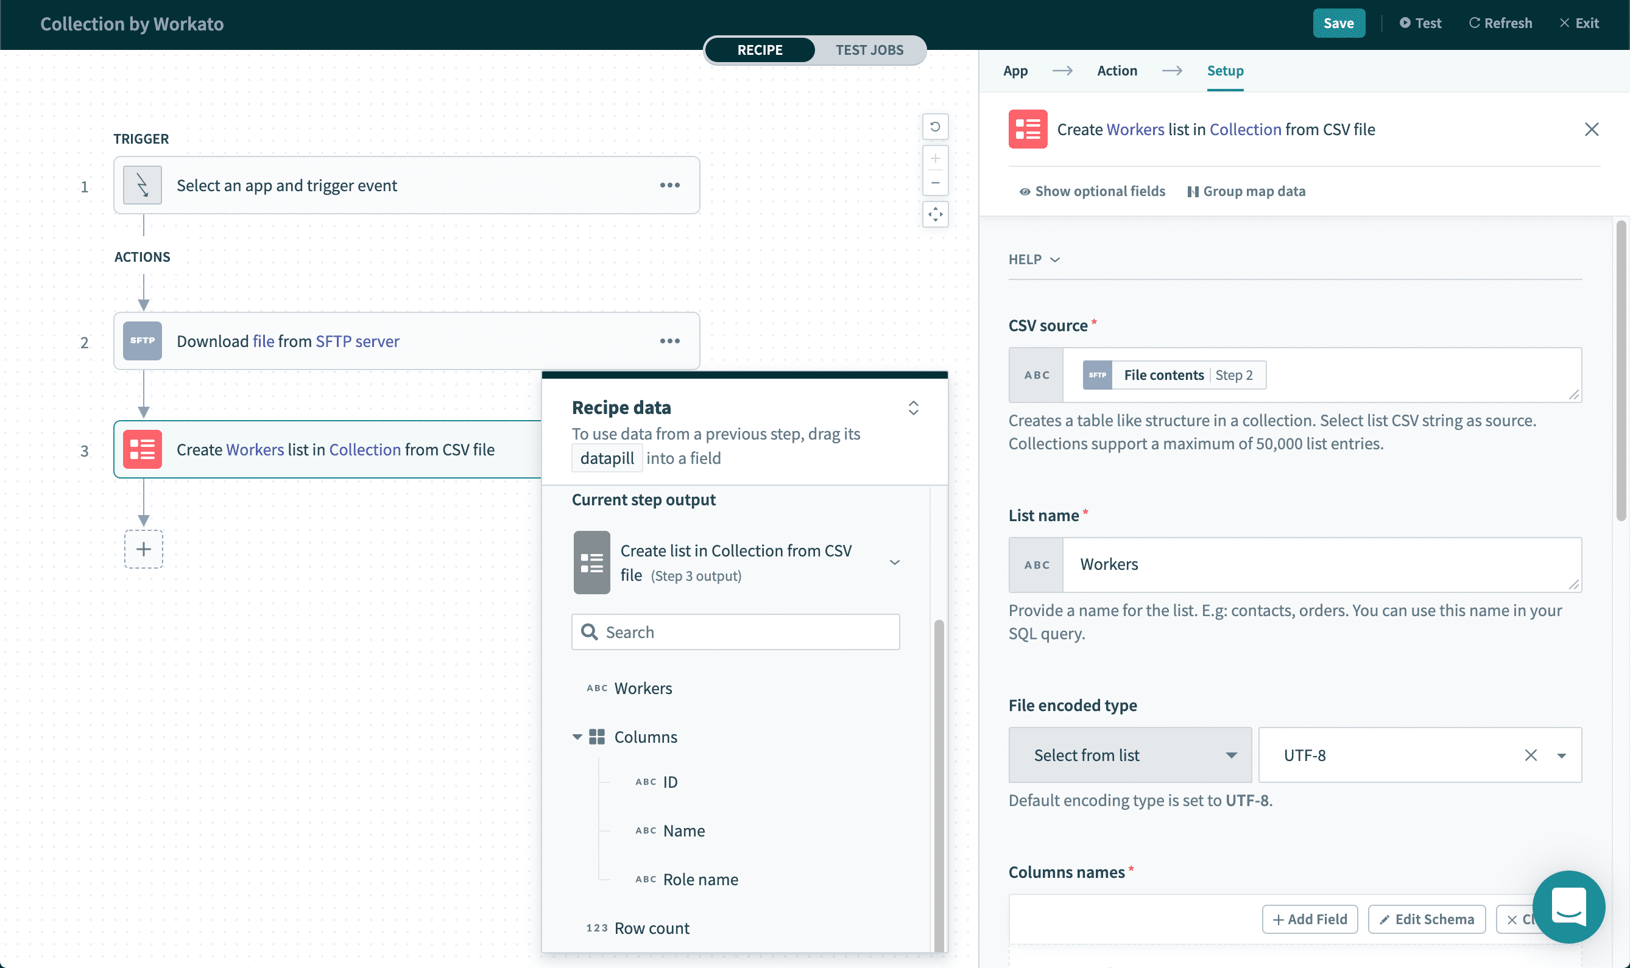This screenshot has width=1630, height=968.
Task: Switch to the TEST JOBS view
Action: tap(869, 50)
